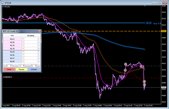Click red sell arrow on 48.78 row

[23, 49]
